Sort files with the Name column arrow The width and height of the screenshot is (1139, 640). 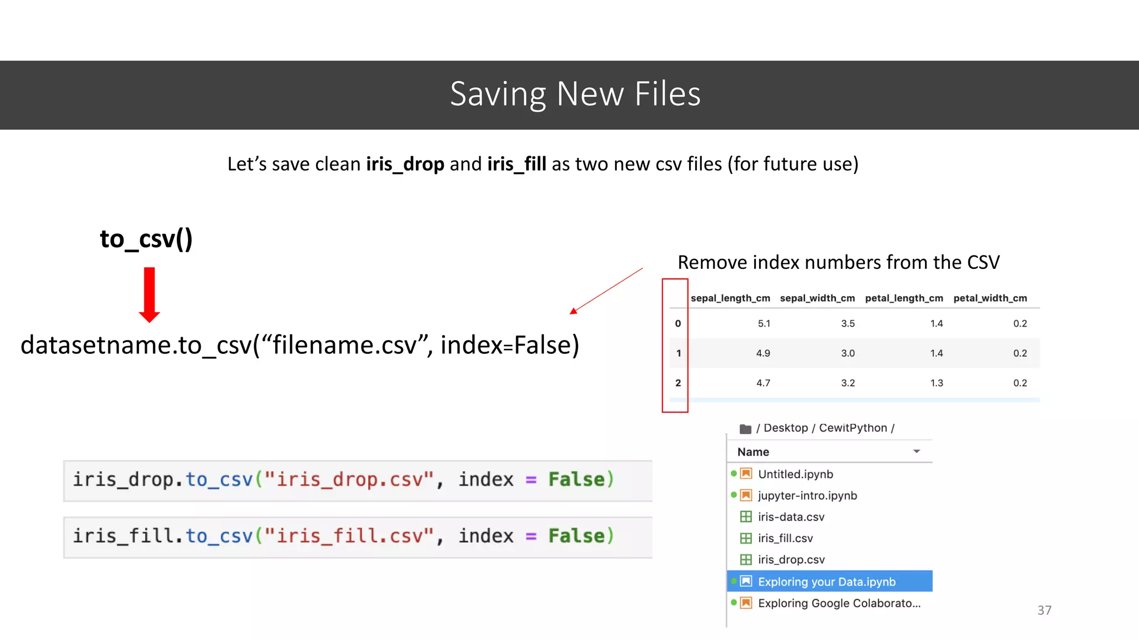click(917, 451)
